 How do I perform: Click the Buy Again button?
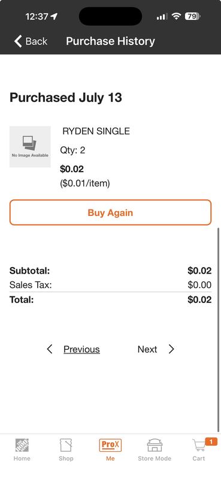pos(110,212)
